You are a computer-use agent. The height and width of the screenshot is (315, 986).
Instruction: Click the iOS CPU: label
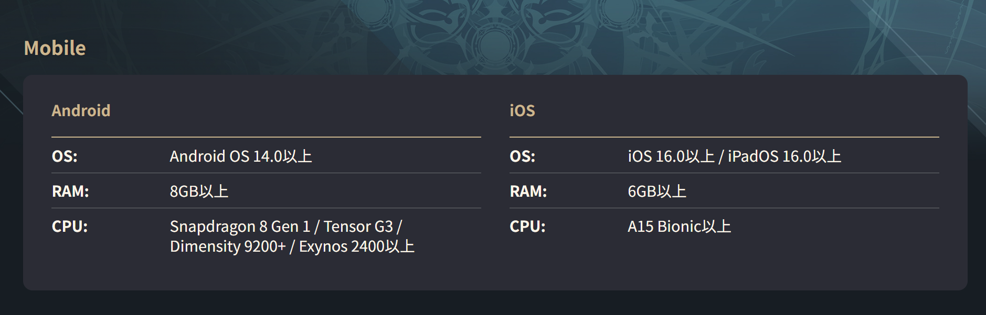click(528, 226)
